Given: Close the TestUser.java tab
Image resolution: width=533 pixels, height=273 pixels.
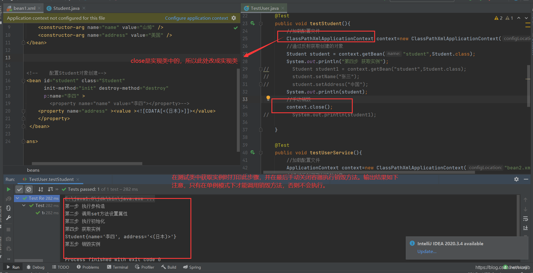Looking at the screenshot, I should coord(283,8).
